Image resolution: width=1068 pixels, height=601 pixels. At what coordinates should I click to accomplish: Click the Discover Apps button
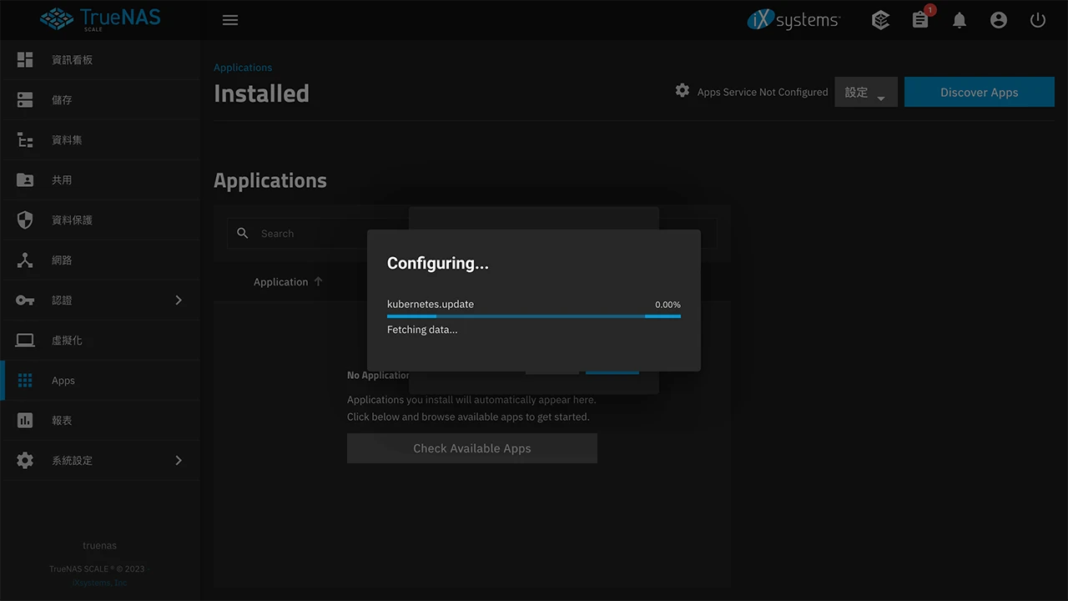pyautogui.click(x=979, y=93)
